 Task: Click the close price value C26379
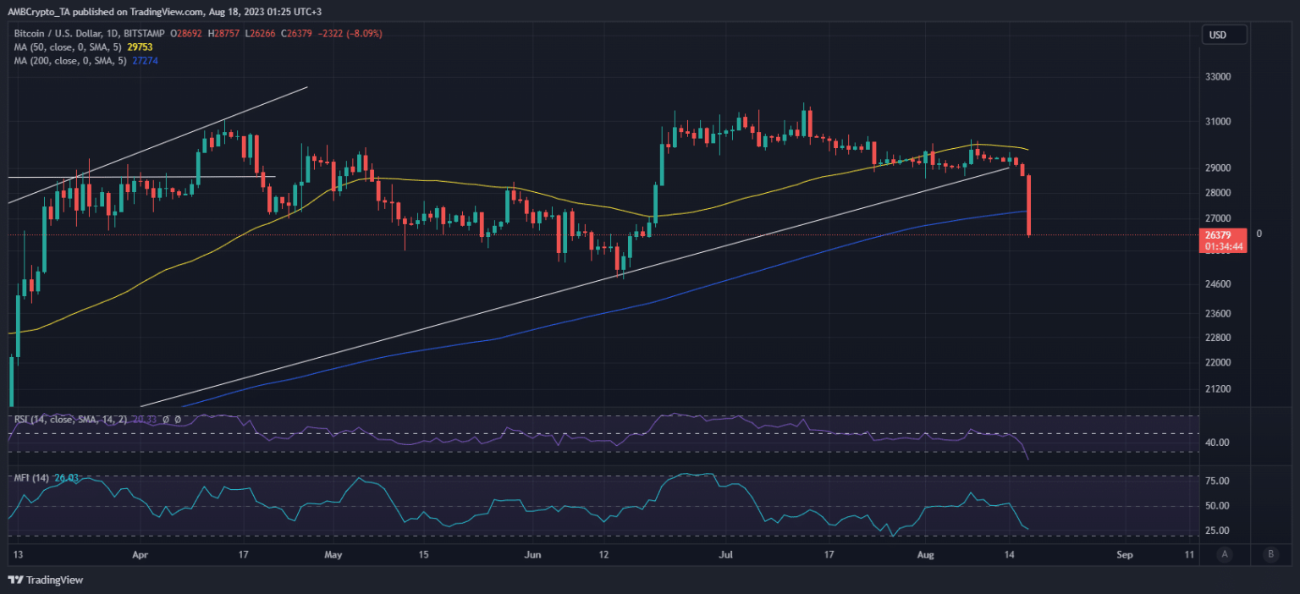point(298,34)
